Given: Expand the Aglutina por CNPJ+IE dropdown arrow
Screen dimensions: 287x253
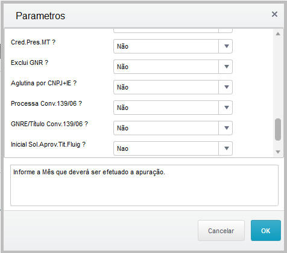Looking at the screenshot, I should click(x=225, y=87).
